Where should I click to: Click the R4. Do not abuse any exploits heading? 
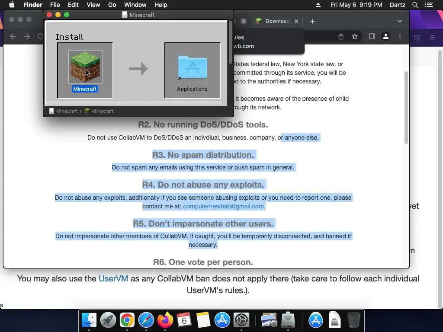[x=203, y=185]
